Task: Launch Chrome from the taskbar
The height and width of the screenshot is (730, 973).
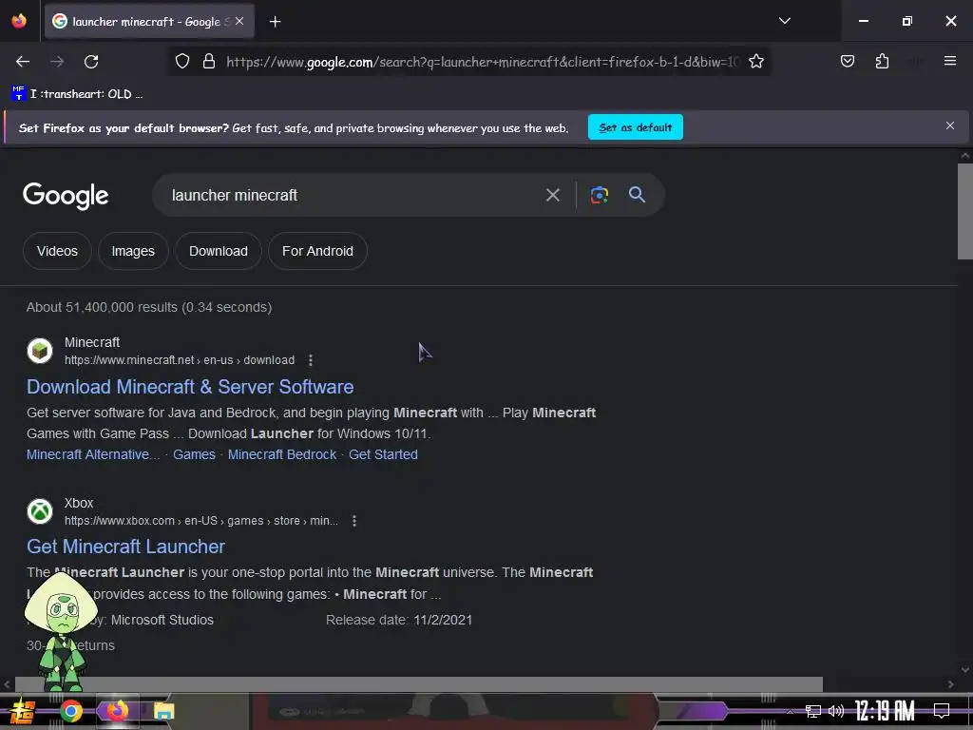Action: pos(70,711)
